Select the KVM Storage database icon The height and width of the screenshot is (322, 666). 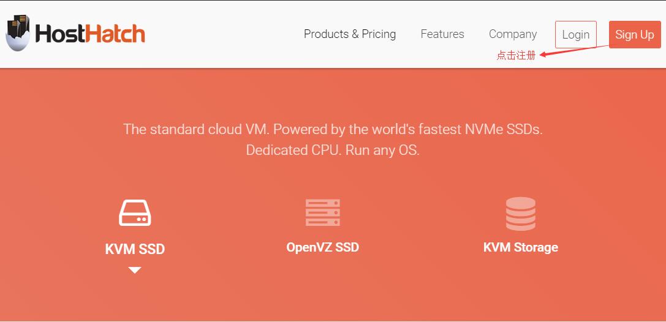pos(521,214)
